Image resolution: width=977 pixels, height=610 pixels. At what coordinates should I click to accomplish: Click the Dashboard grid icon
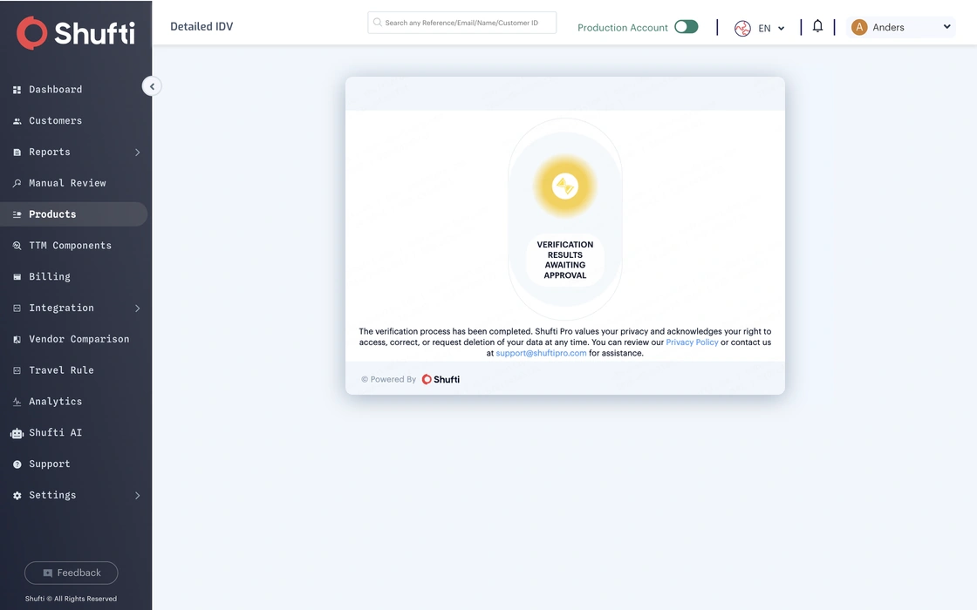point(17,90)
